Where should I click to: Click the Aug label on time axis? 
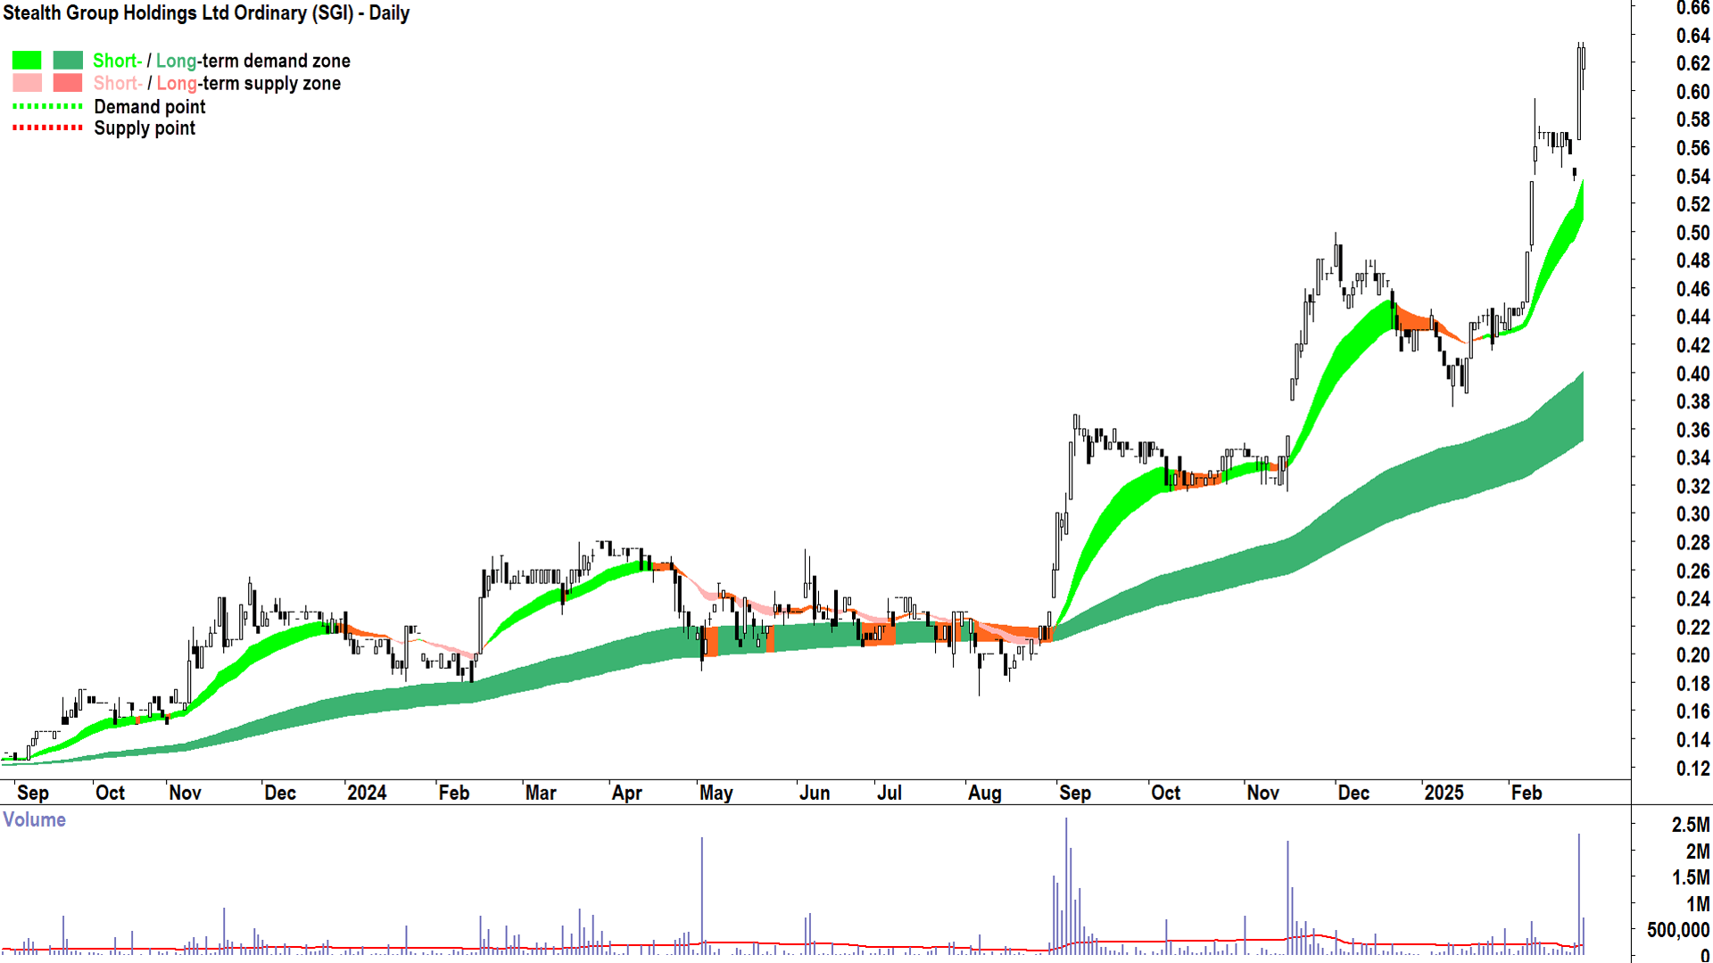tap(985, 793)
